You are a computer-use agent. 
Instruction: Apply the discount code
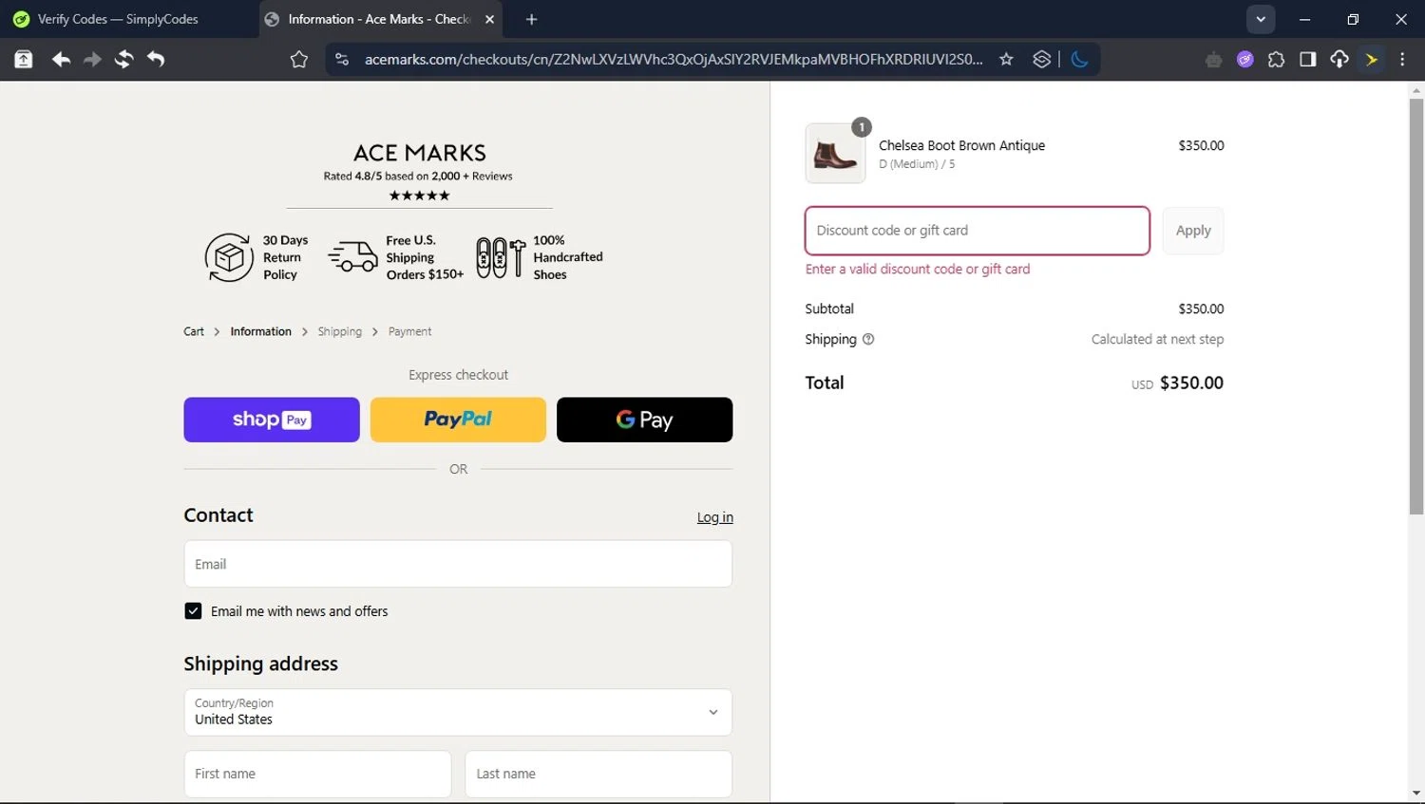click(1193, 231)
